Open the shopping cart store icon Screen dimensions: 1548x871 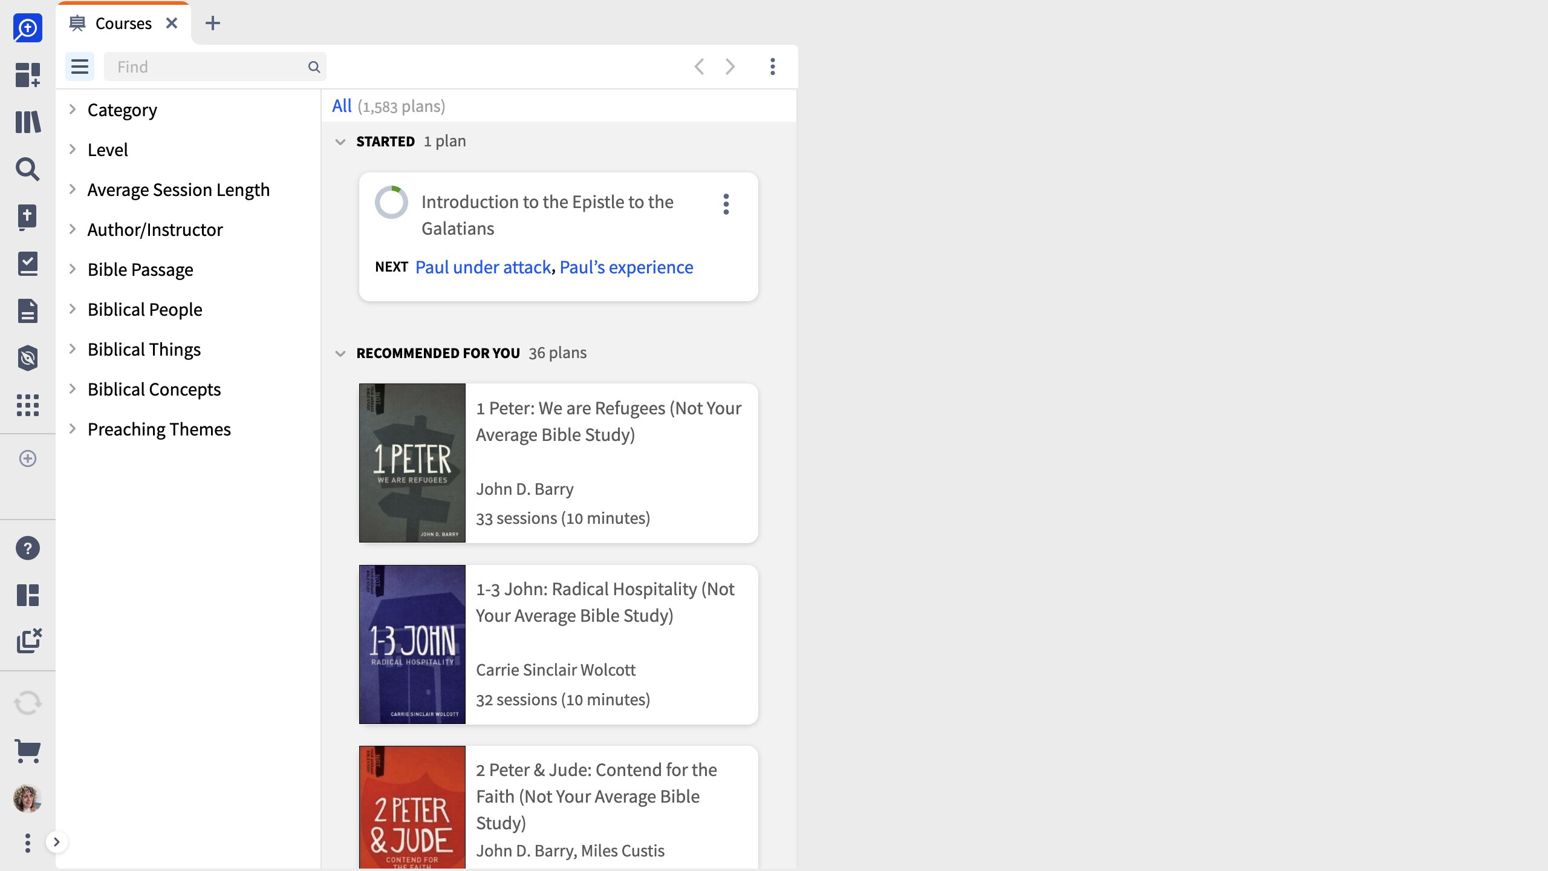point(28,751)
